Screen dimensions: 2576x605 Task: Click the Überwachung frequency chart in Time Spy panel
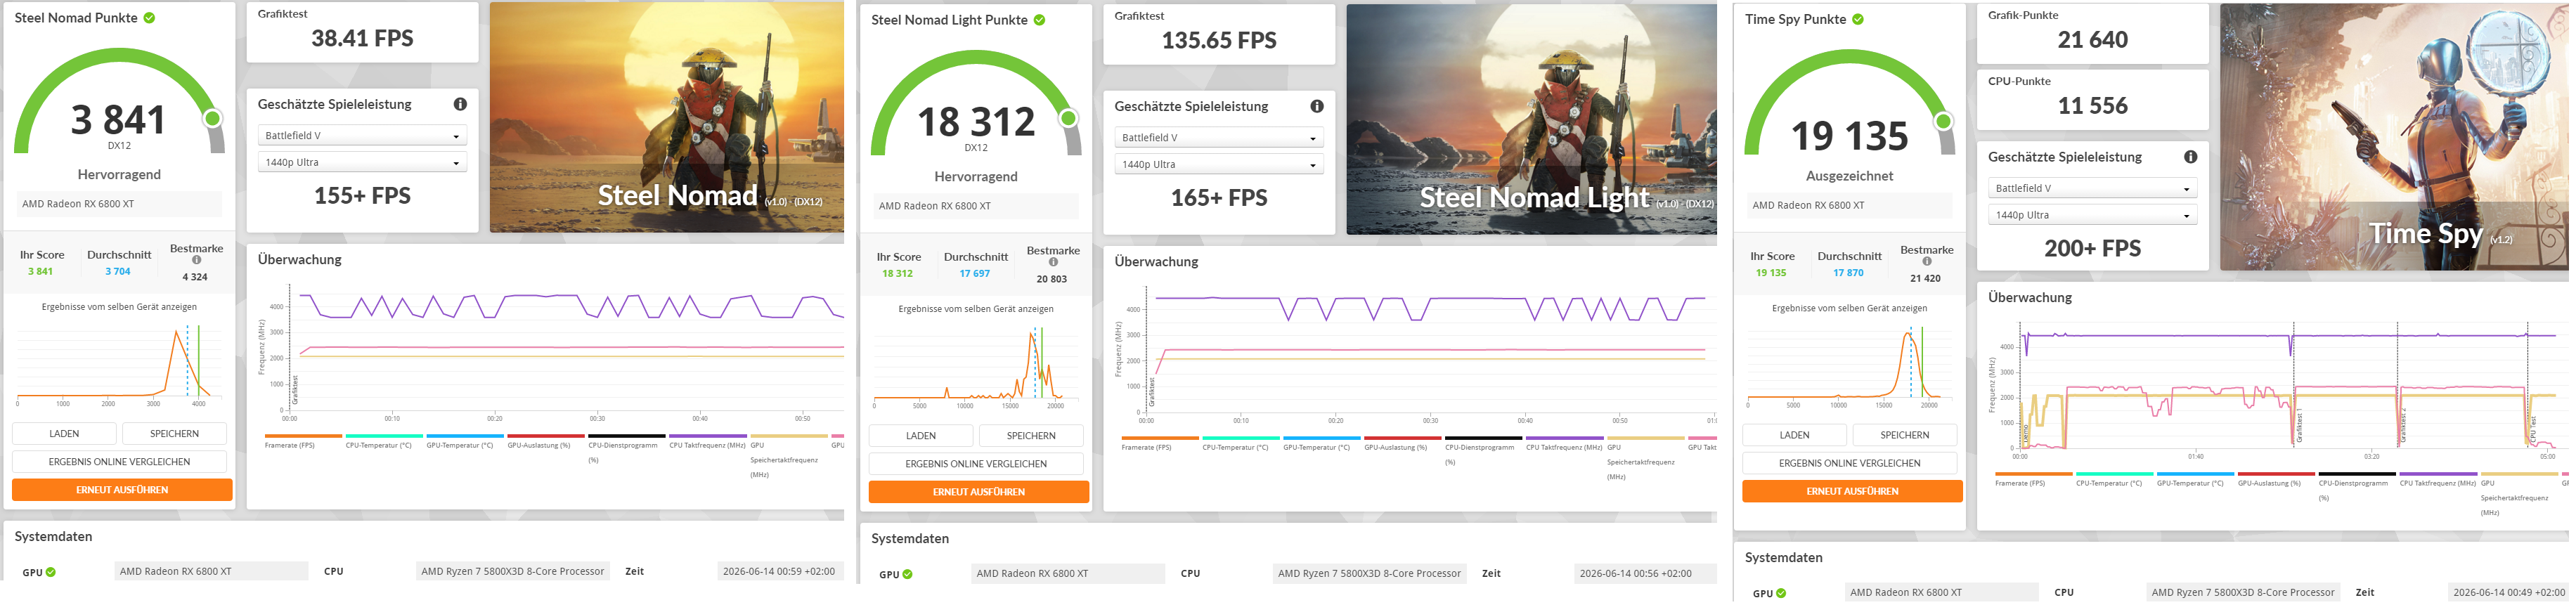[2276, 389]
